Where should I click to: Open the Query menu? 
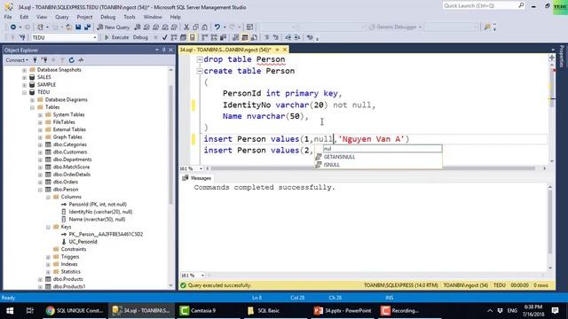(x=62, y=17)
